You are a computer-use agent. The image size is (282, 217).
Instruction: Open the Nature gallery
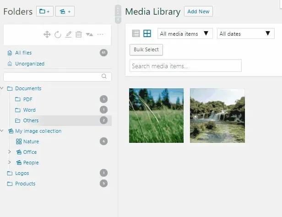[x=31, y=141]
